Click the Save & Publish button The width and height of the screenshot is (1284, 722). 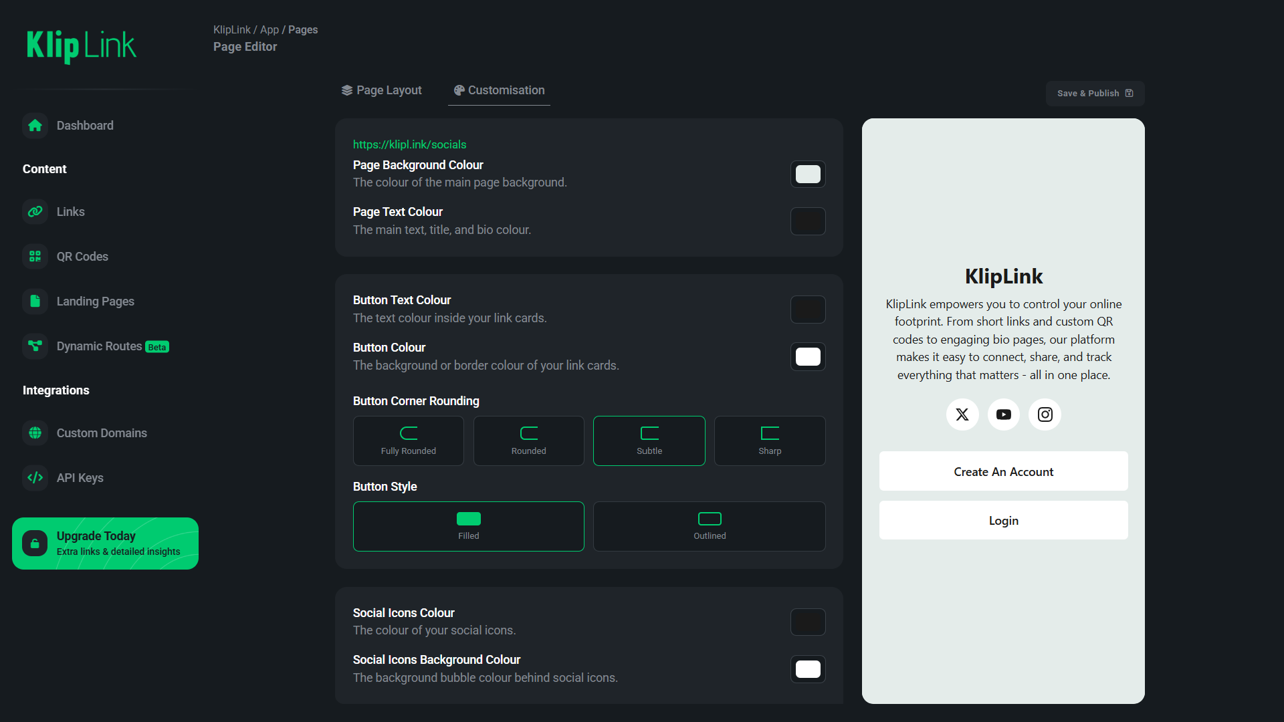click(x=1095, y=94)
